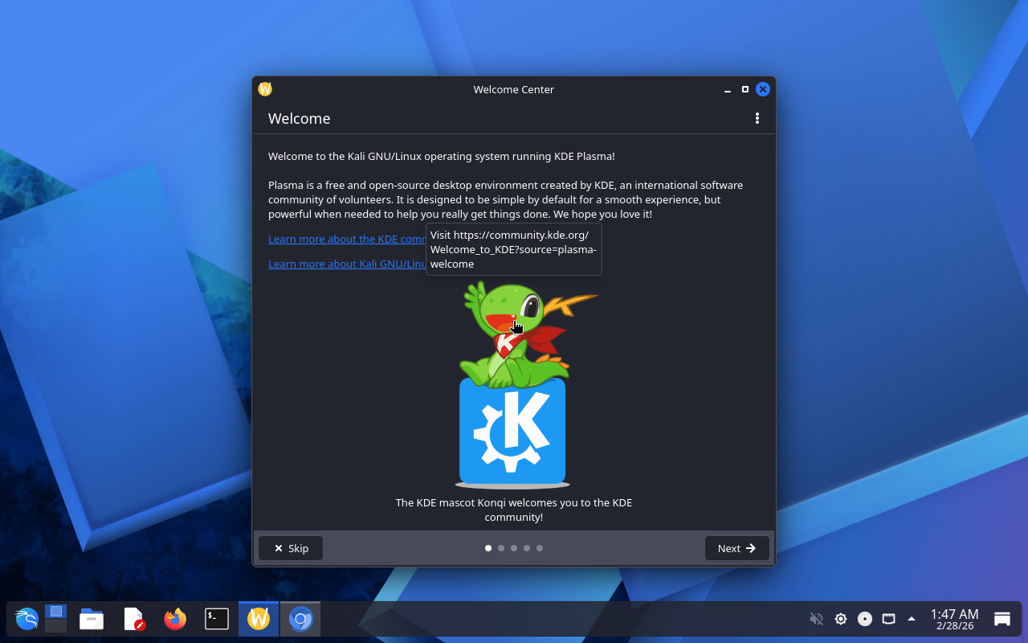Click the muted audio volume tray icon

[816, 619]
